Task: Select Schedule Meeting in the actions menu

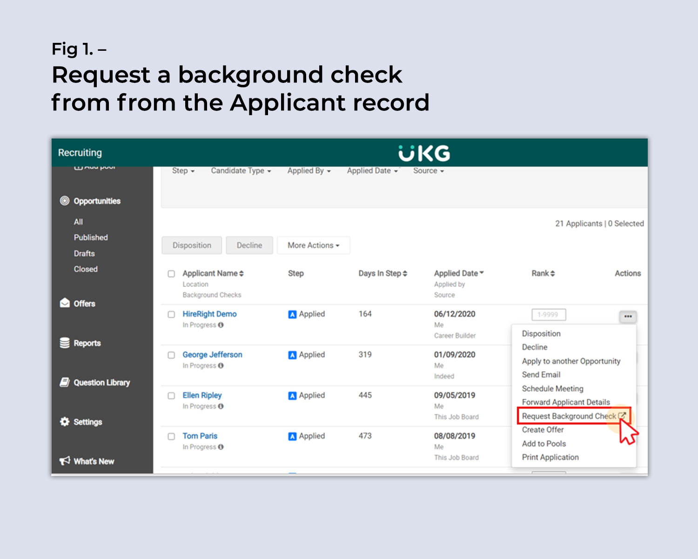Action: [x=552, y=389]
